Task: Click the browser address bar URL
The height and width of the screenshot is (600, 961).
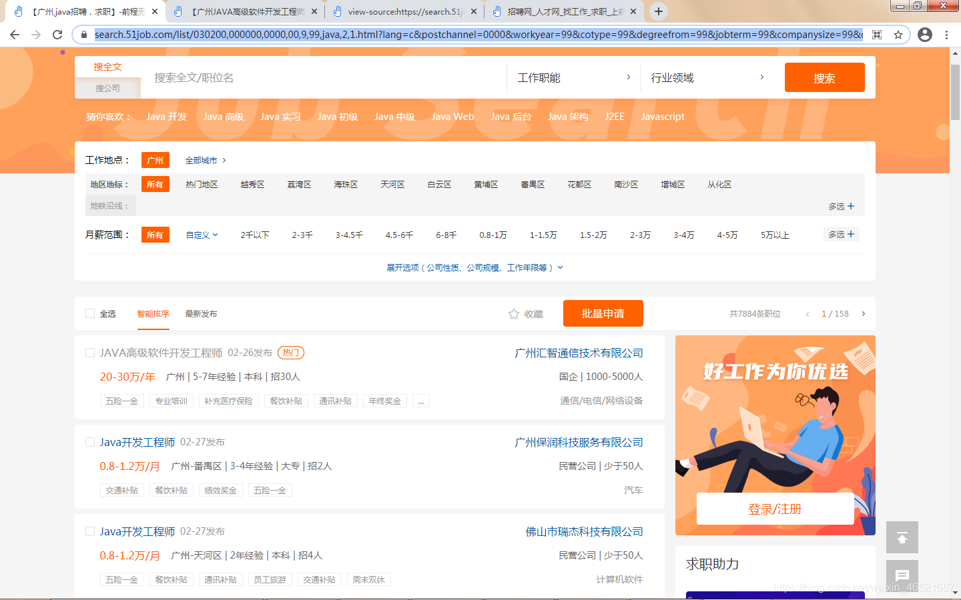Action: click(478, 35)
